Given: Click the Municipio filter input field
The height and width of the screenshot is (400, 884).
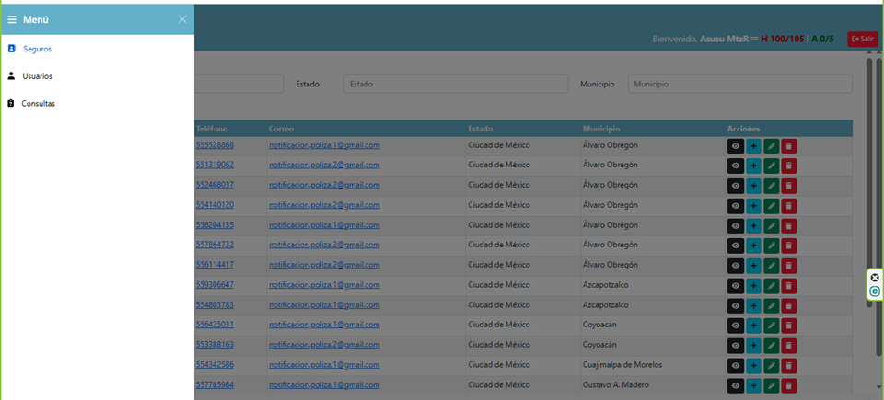Looking at the screenshot, I should pos(739,84).
